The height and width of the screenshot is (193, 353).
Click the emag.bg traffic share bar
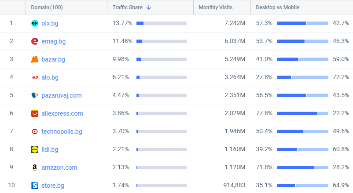coord(162,41)
